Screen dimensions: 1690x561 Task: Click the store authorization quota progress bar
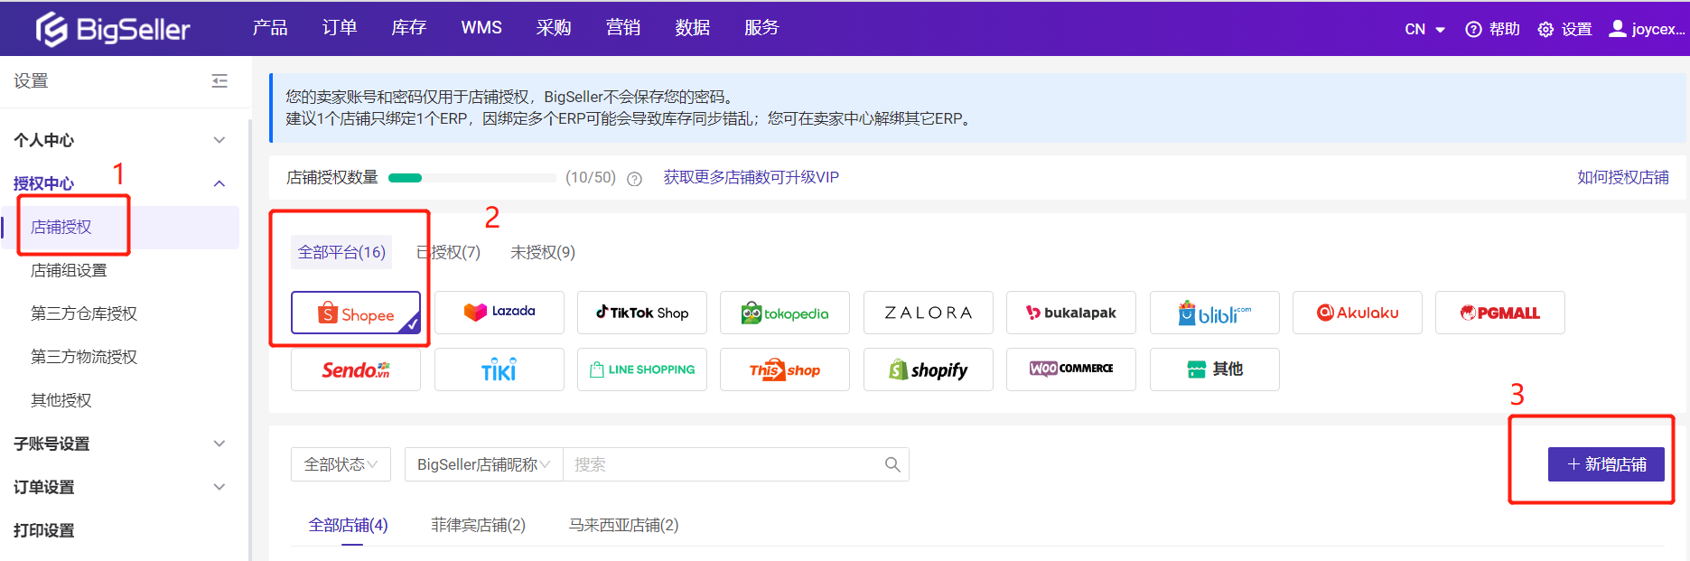pos(472,178)
